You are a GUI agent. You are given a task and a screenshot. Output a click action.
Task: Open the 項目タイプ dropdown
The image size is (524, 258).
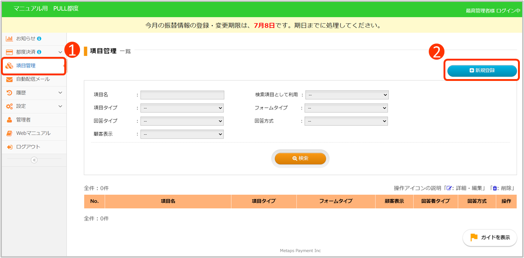(x=182, y=108)
